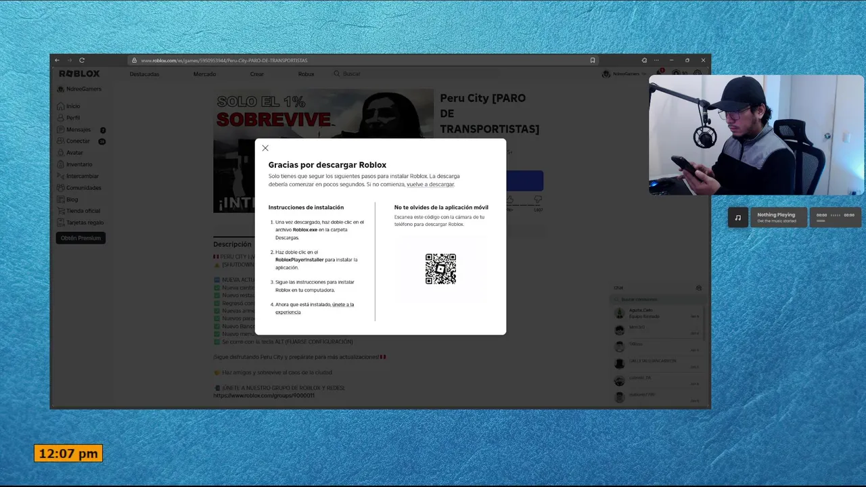Open the Mercado tab
The image size is (866, 487).
pos(204,74)
